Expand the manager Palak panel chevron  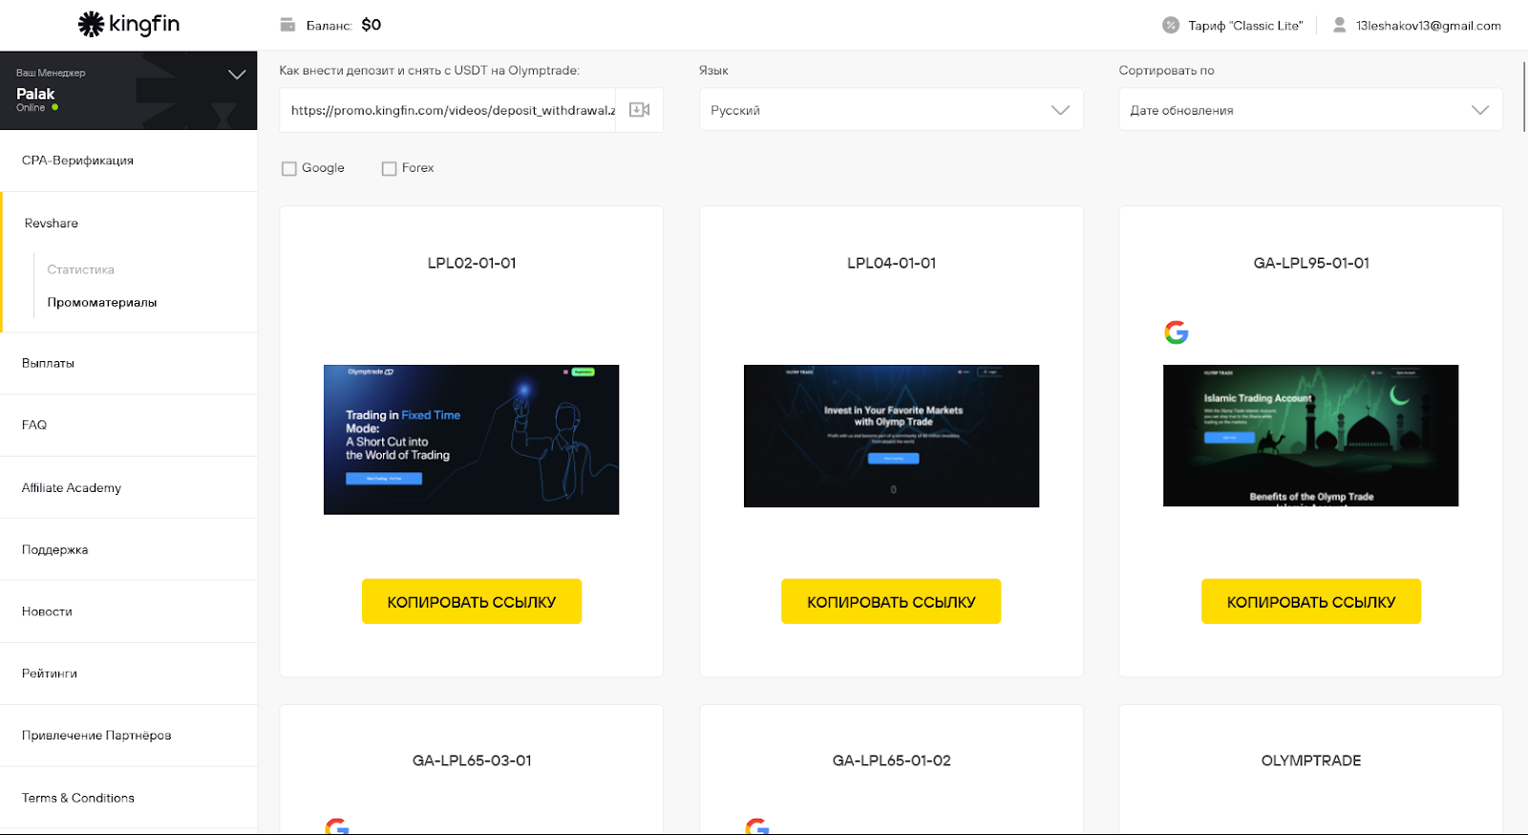coord(237,75)
